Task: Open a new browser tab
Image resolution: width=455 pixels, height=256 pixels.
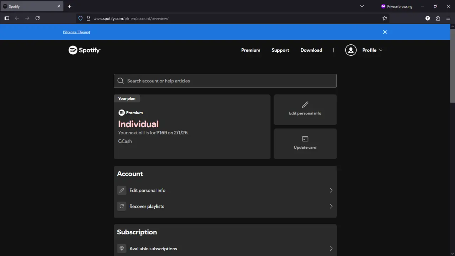Action: [x=69, y=6]
